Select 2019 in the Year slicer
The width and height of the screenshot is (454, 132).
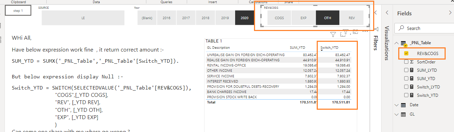(225, 17)
